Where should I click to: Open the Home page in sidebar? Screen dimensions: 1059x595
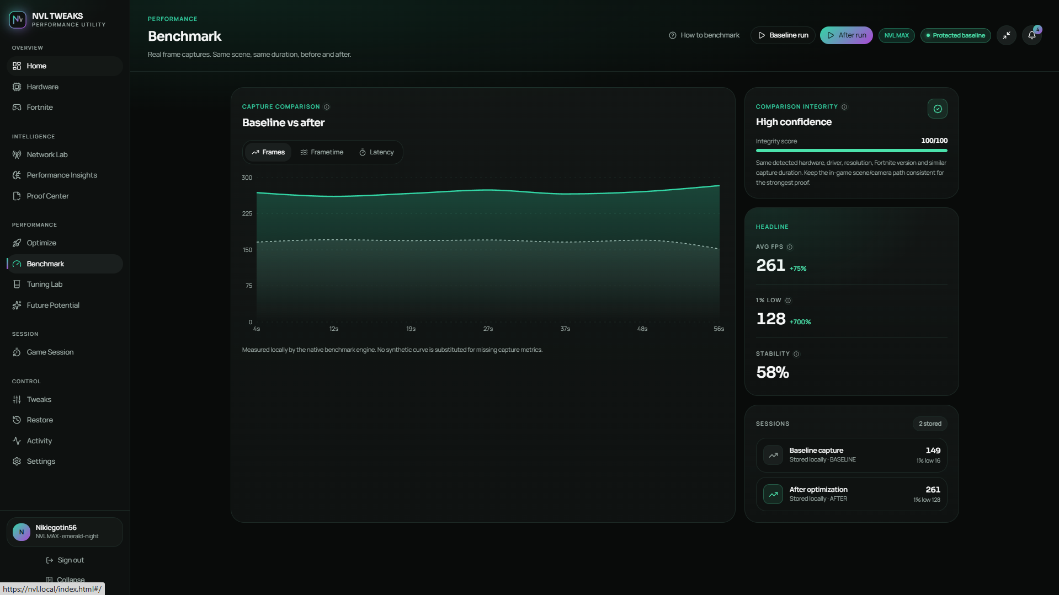(x=65, y=66)
